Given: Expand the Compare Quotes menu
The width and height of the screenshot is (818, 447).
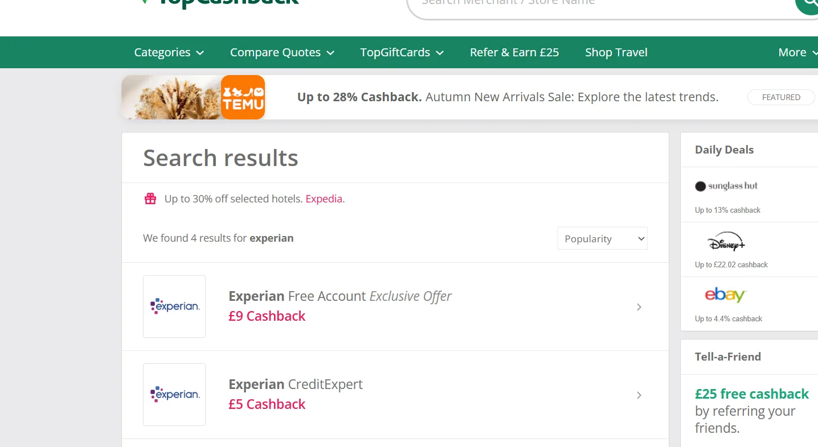Looking at the screenshot, I should [282, 52].
